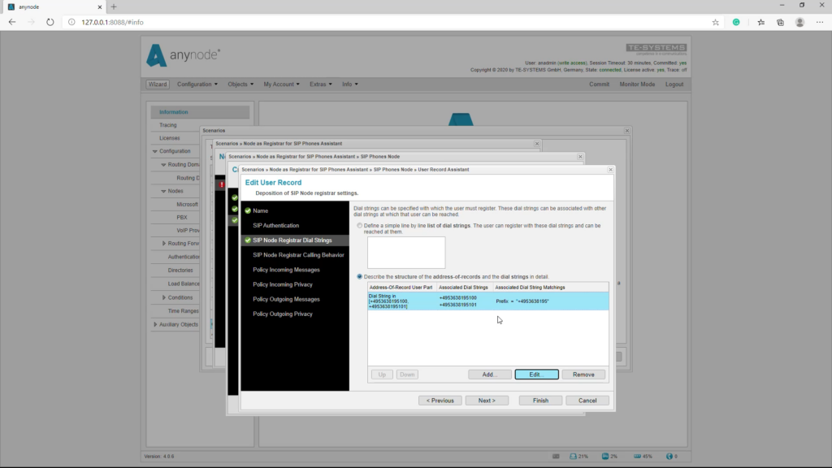Click the keyboard status bar icon
Screen dimensions: 832x468
click(556, 457)
